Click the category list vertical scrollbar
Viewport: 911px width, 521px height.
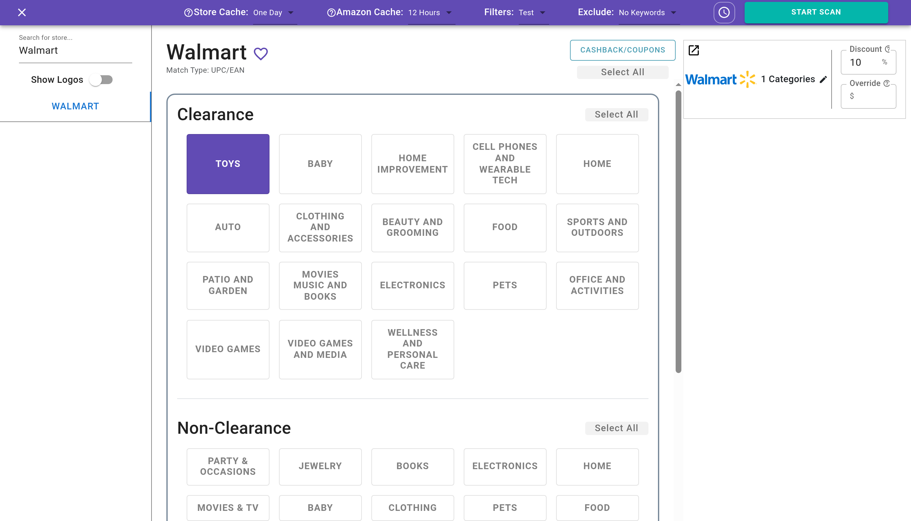(678, 231)
